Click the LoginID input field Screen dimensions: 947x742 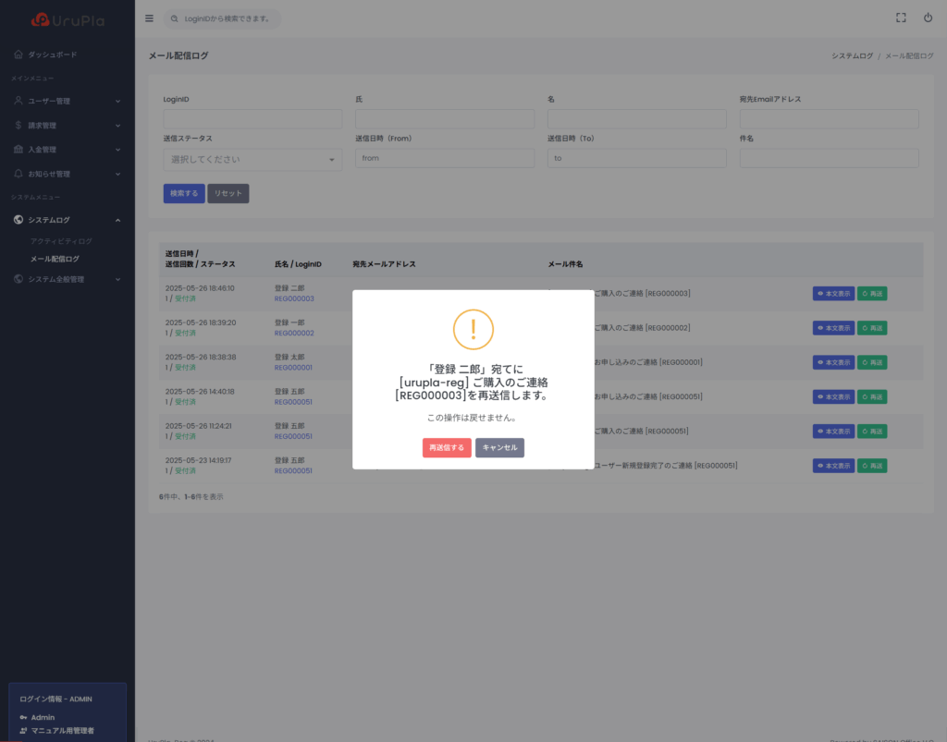252,119
